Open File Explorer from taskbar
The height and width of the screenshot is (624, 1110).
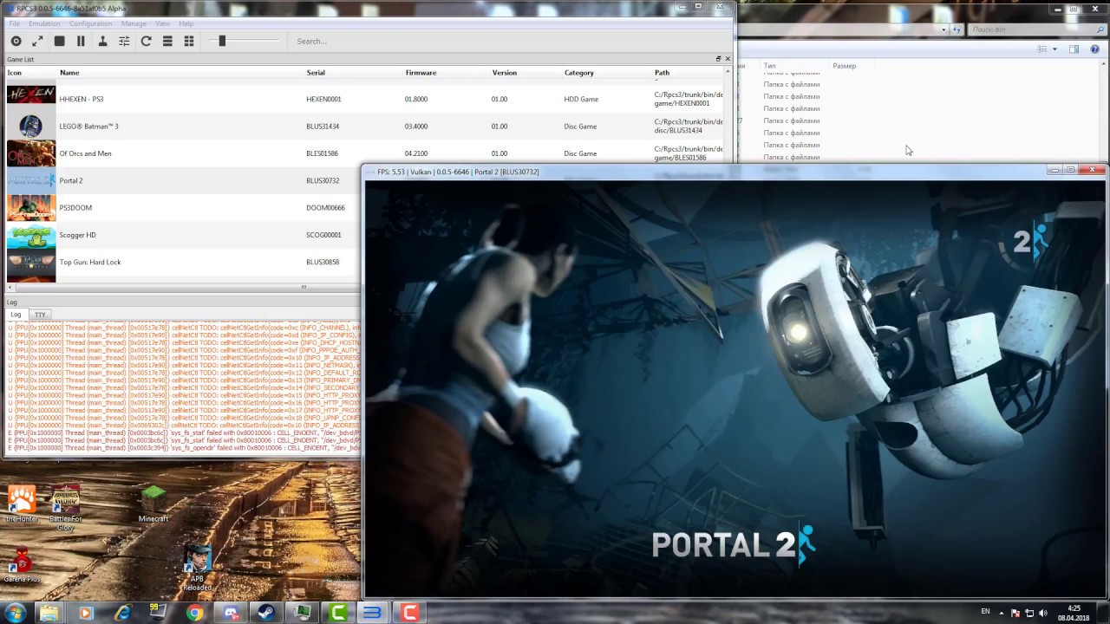pos(49,613)
